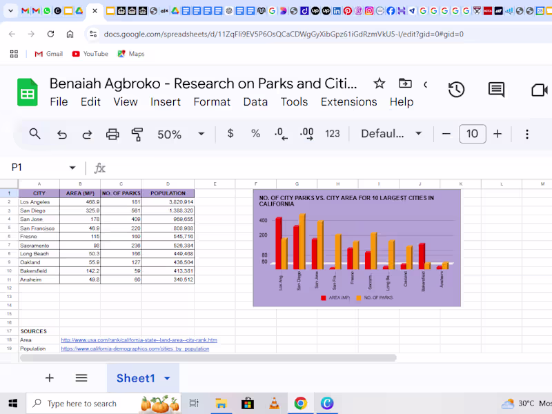Screen dimensions: 552x414
Task: Expand the font family dropdown
Action: point(419,133)
